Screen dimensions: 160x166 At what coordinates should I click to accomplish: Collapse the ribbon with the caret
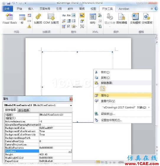pos(152,9)
